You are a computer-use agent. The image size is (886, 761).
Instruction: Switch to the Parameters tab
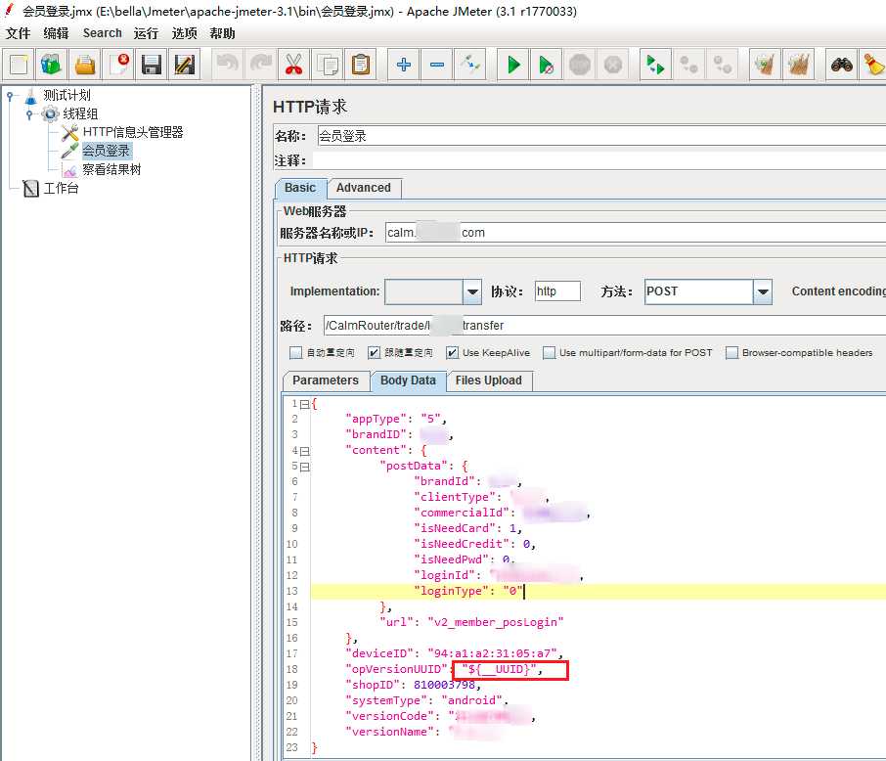point(326,380)
